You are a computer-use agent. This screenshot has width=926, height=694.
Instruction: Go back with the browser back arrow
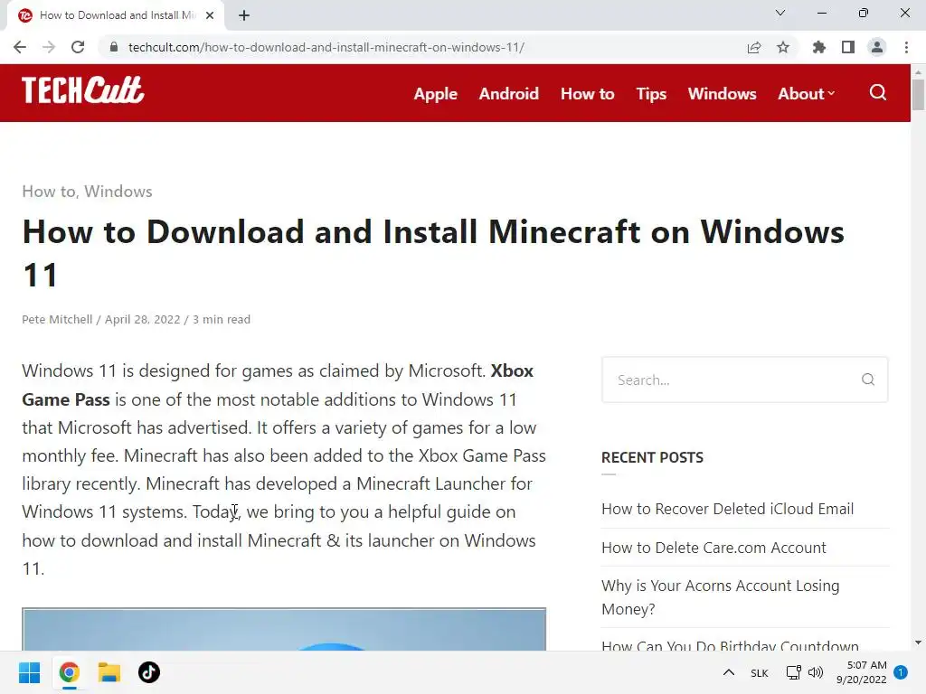click(20, 47)
